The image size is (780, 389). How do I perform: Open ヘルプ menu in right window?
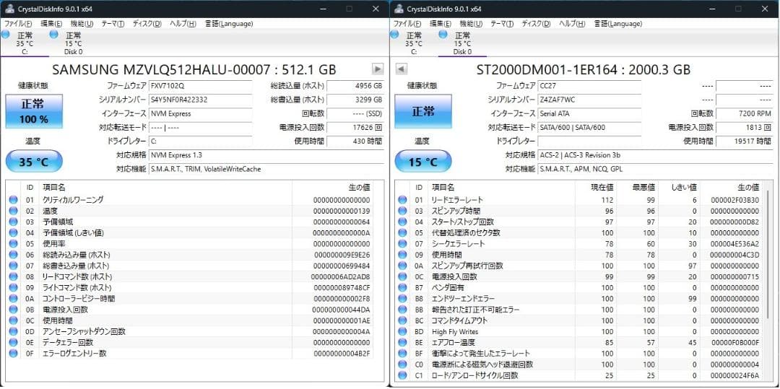571,23
